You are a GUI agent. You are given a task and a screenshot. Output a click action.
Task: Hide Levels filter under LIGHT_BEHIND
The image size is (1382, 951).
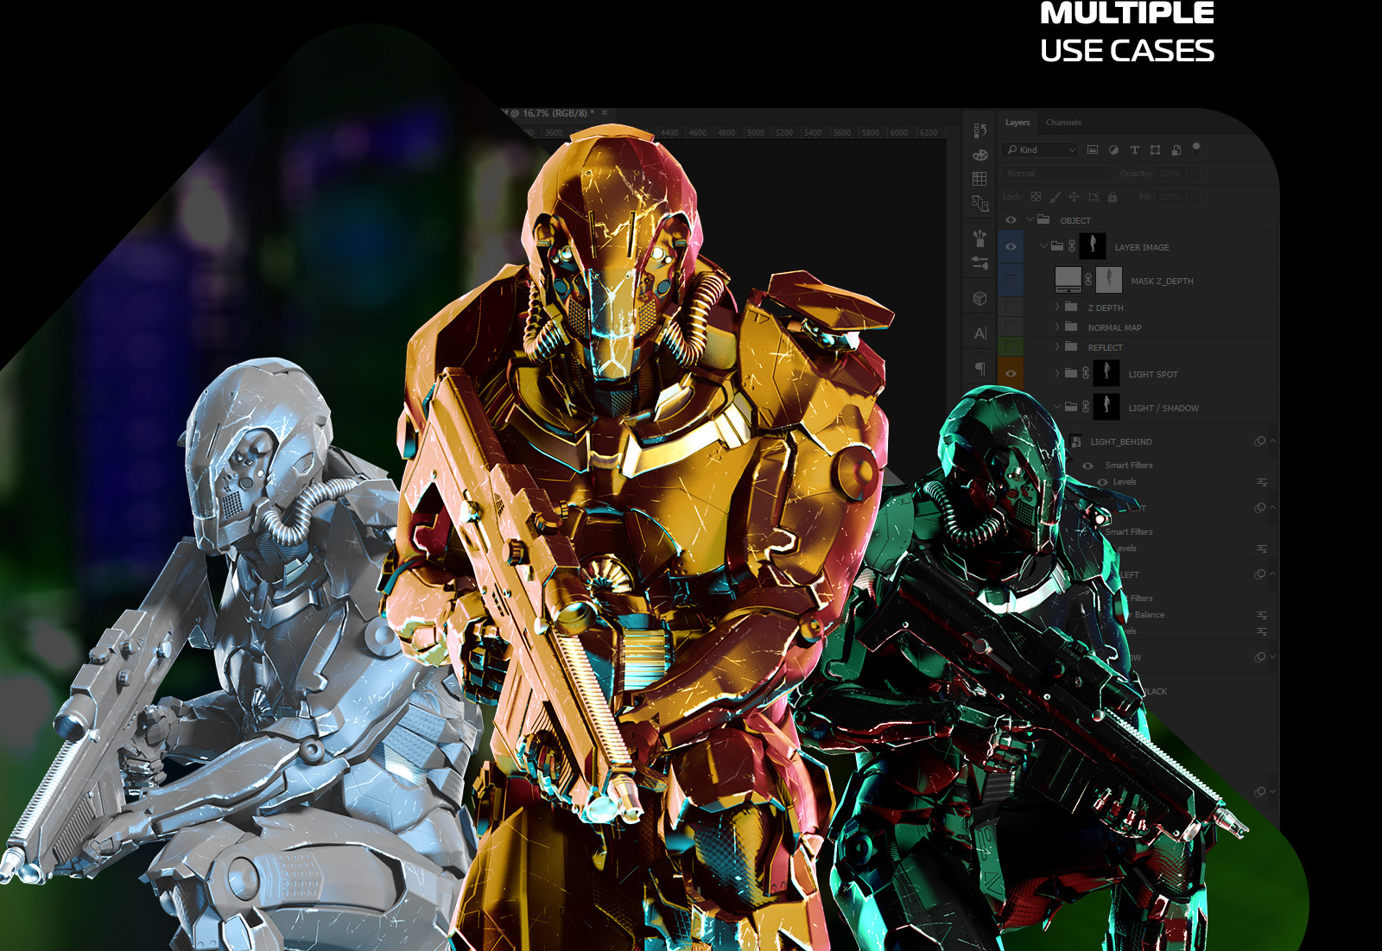(x=1102, y=482)
